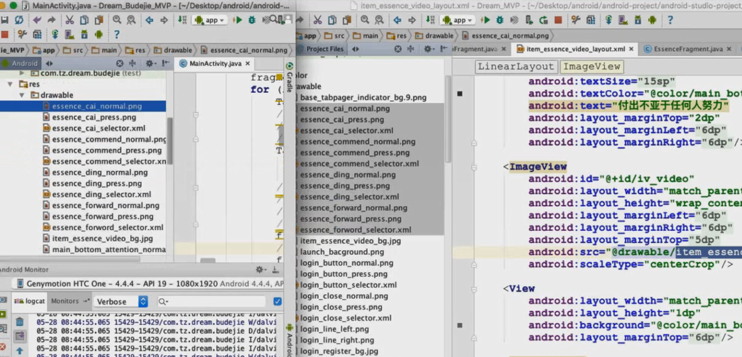Click the Undo arrow in left window toolbar
This screenshot has width=742, height=357.
tap(38, 20)
